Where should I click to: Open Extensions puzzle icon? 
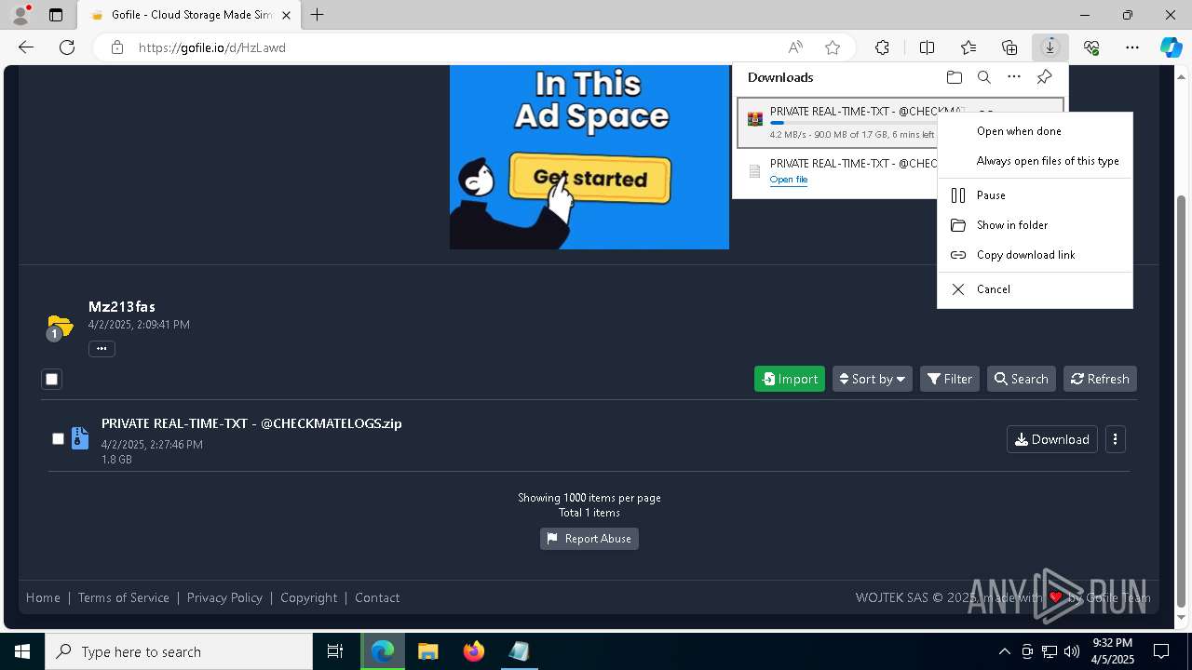(x=882, y=47)
